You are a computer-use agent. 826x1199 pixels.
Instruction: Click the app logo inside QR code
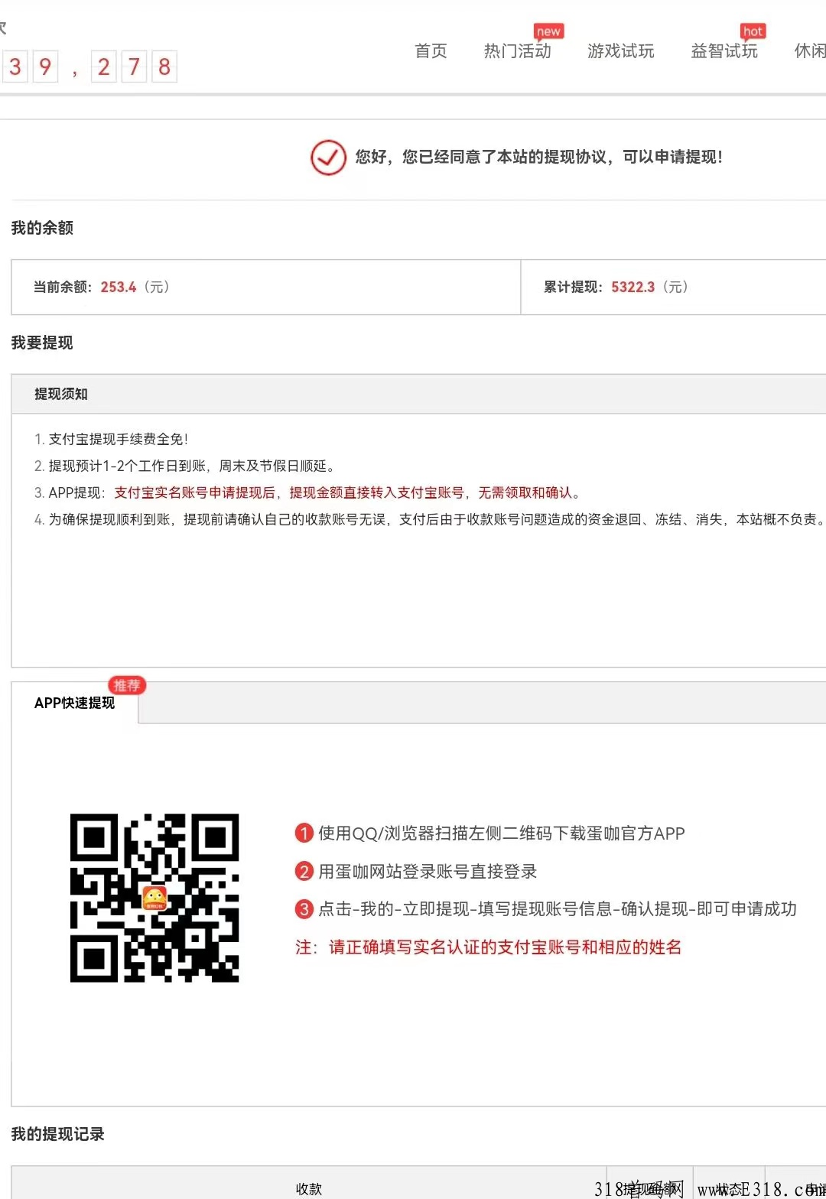(x=154, y=898)
